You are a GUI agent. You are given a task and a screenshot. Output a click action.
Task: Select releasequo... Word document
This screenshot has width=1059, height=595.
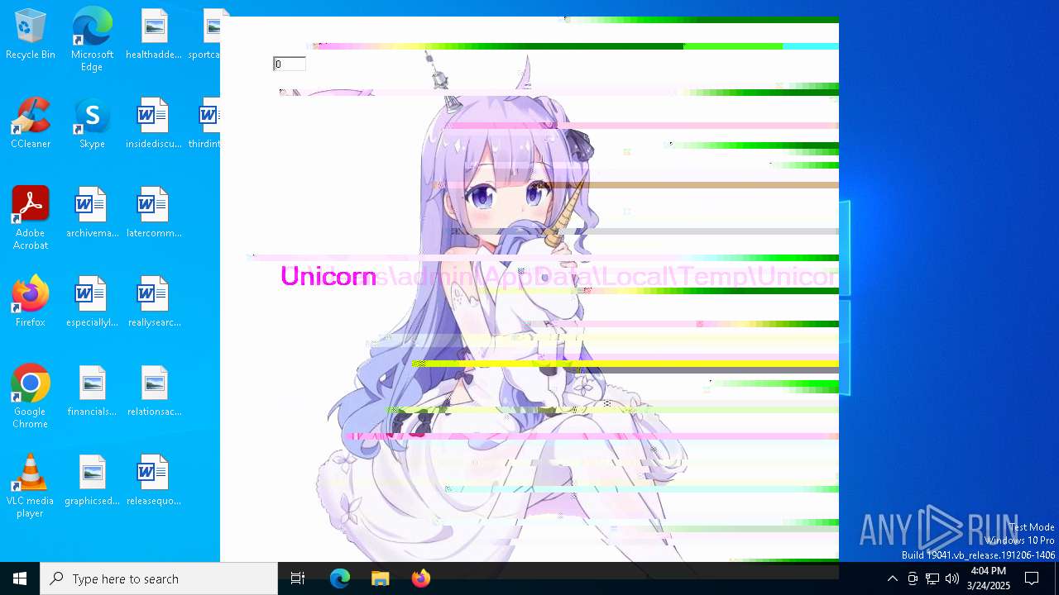[154, 481]
